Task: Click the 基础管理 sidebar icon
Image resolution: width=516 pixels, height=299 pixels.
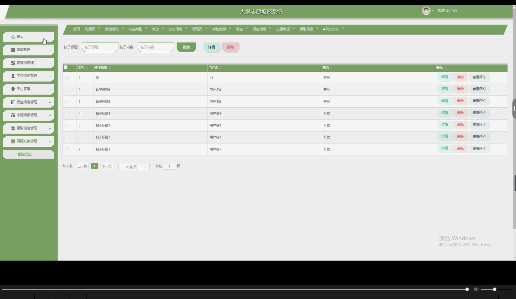Action: [13, 50]
